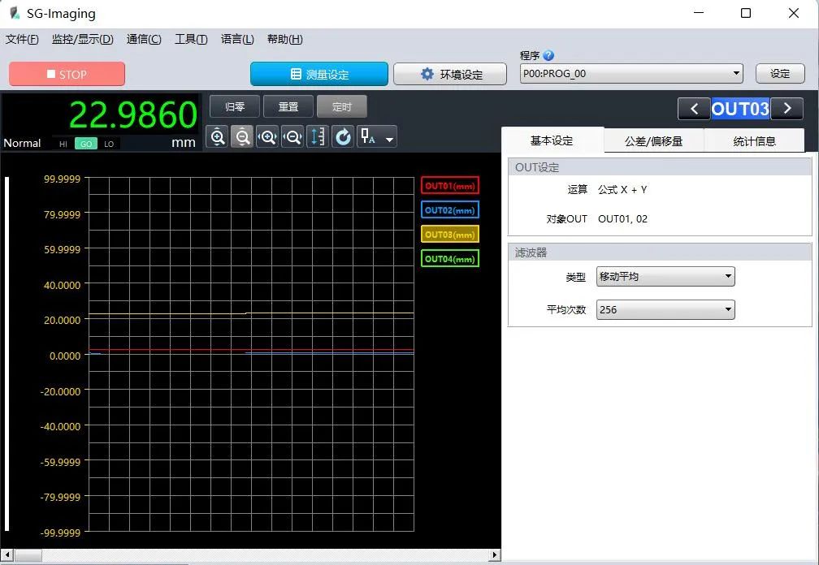Click the vertical zoom out icon
819x565 pixels.
pos(242,137)
